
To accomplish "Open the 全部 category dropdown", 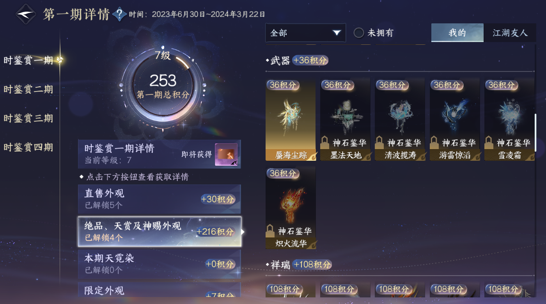I will (x=305, y=33).
